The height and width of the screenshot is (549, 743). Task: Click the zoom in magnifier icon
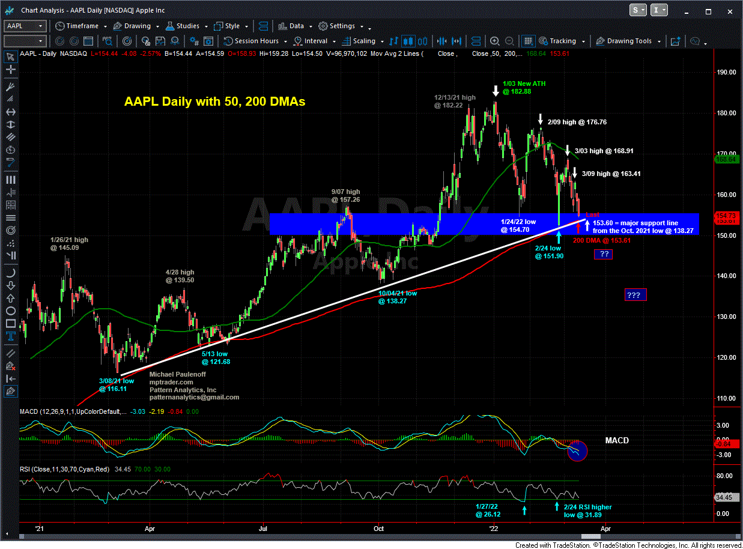click(495, 41)
